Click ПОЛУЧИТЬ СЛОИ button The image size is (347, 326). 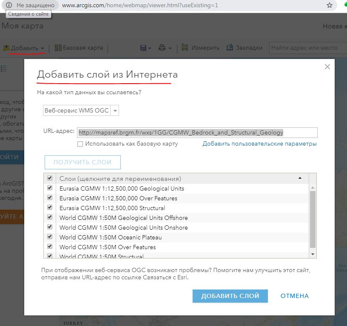point(82,162)
